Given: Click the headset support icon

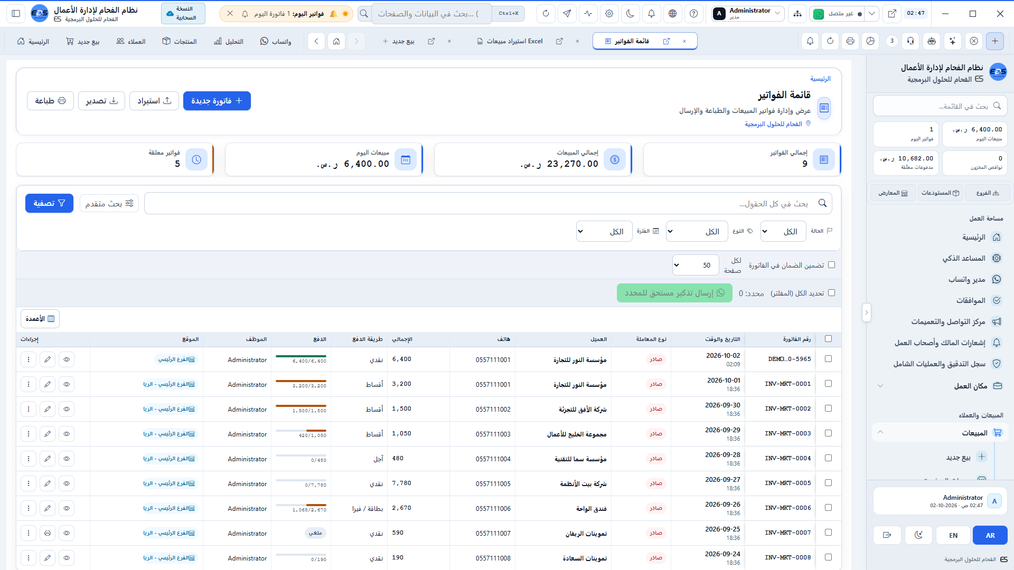Looking at the screenshot, I should [910, 41].
